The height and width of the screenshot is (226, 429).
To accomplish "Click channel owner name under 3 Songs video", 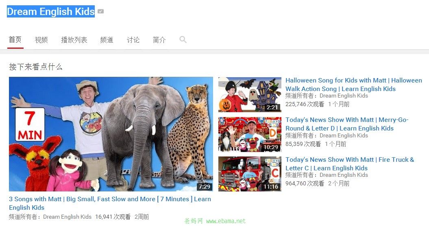I will point(68,217).
